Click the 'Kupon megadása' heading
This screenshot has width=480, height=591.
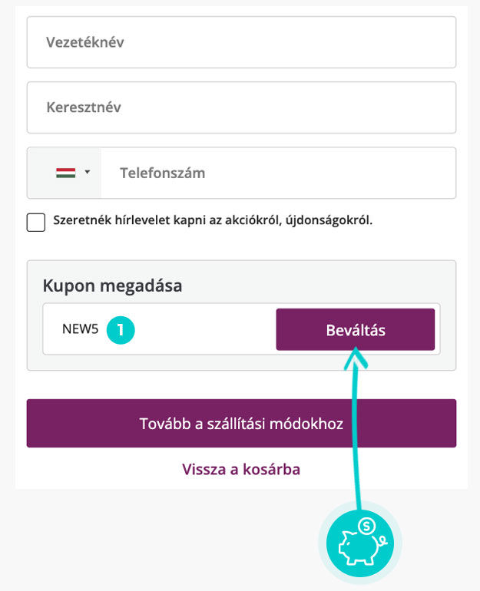pyautogui.click(x=112, y=286)
